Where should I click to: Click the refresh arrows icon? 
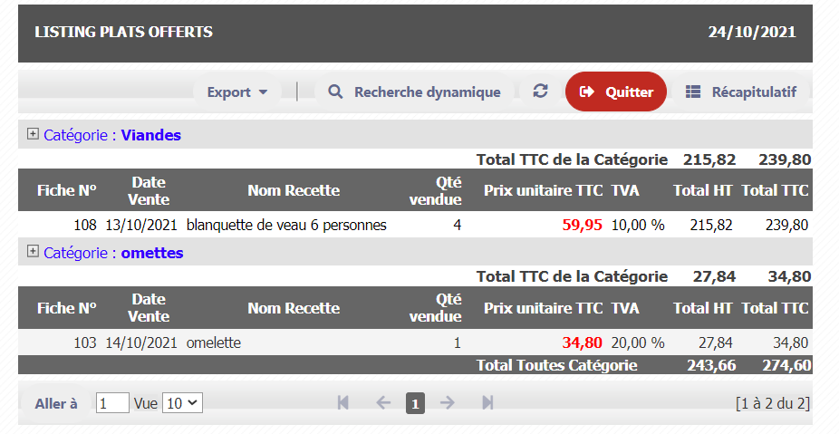tap(540, 92)
